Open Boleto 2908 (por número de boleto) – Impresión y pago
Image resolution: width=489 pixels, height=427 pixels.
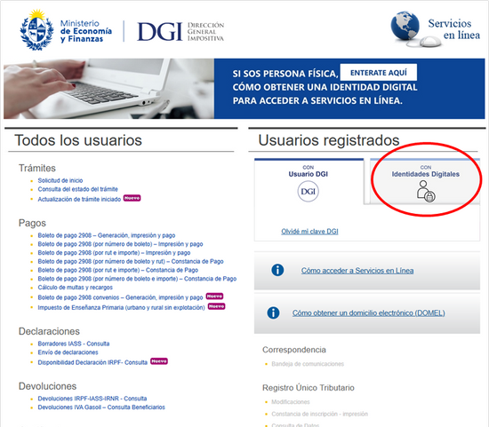pyautogui.click(x=120, y=244)
